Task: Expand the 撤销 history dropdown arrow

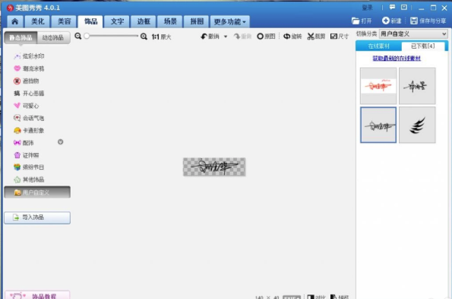Action: point(226,37)
